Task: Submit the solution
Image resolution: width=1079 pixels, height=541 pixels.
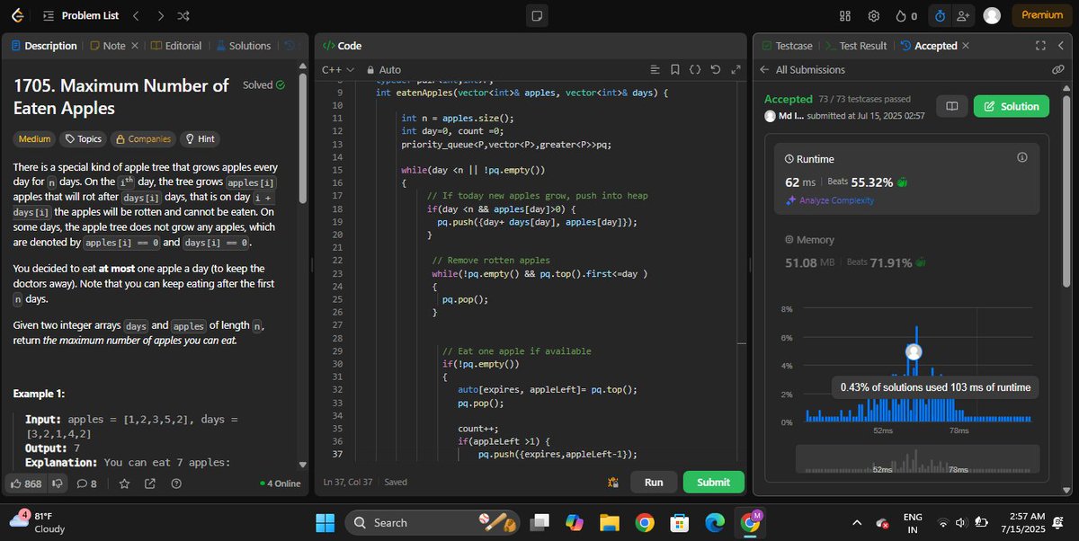Action: (x=713, y=483)
